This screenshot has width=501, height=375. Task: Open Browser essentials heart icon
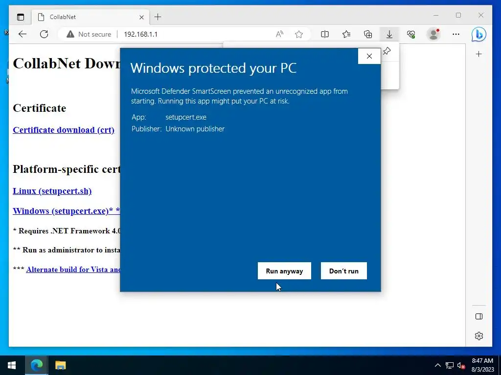coord(411,34)
